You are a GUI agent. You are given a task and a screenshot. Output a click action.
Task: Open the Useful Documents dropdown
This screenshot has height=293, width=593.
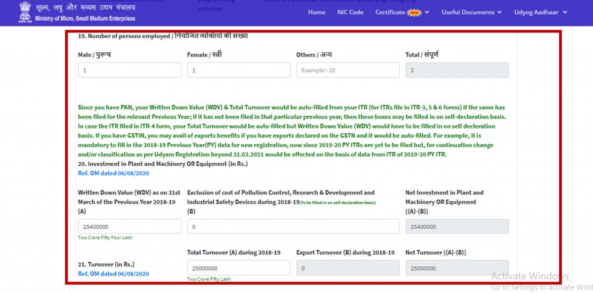471,12
